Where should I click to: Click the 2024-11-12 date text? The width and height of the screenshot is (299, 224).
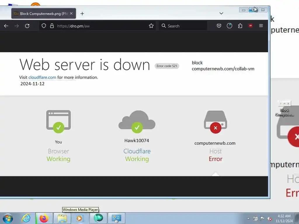point(32,84)
